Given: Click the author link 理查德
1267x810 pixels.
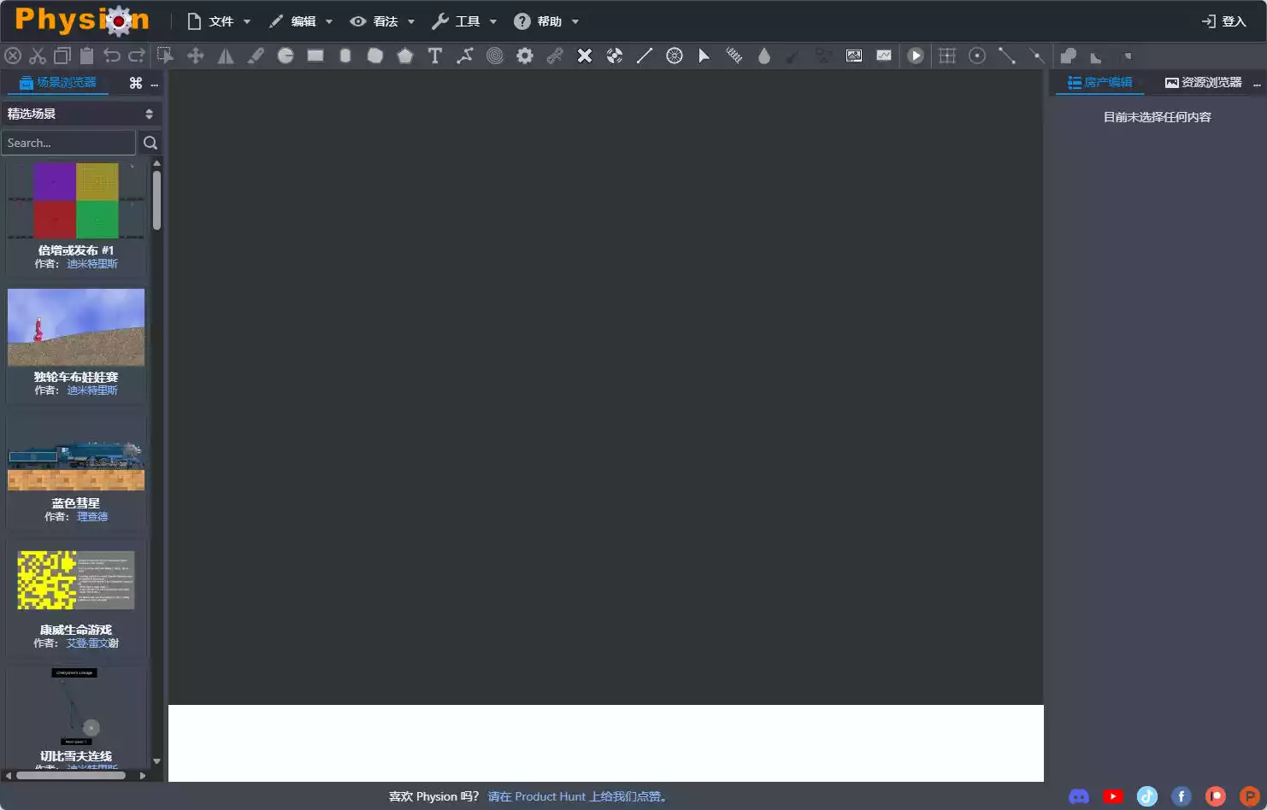Looking at the screenshot, I should 92,517.
